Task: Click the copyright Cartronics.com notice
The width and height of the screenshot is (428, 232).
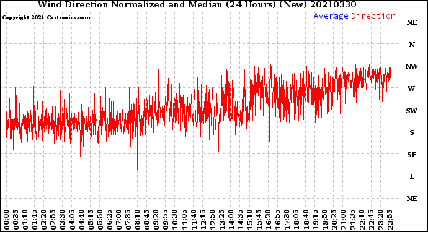Action: point(46,17)
